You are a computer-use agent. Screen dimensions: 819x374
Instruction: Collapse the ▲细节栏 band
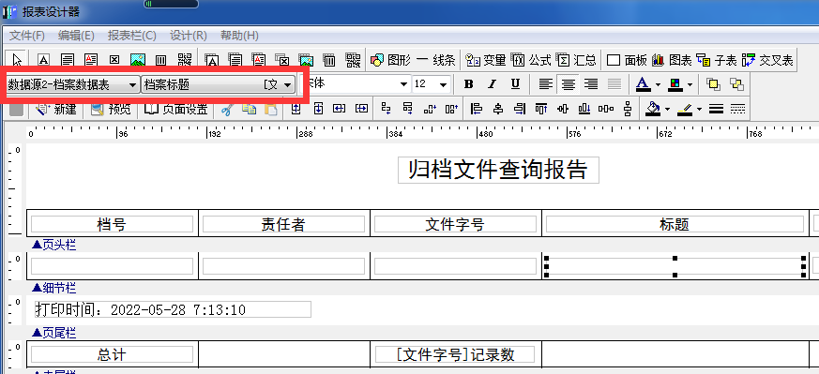(53, 288)
